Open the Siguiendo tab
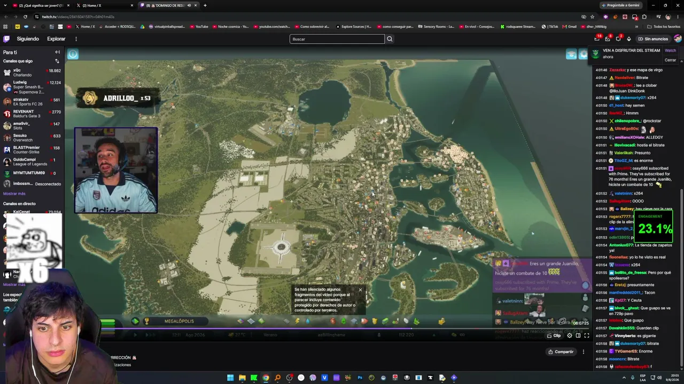 [28, 39]
